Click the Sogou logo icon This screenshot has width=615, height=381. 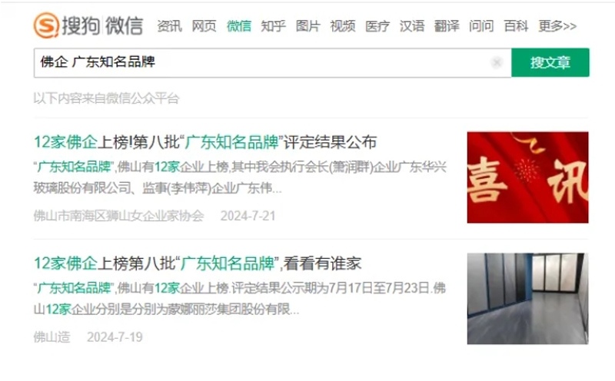click(x=46, y=25)
